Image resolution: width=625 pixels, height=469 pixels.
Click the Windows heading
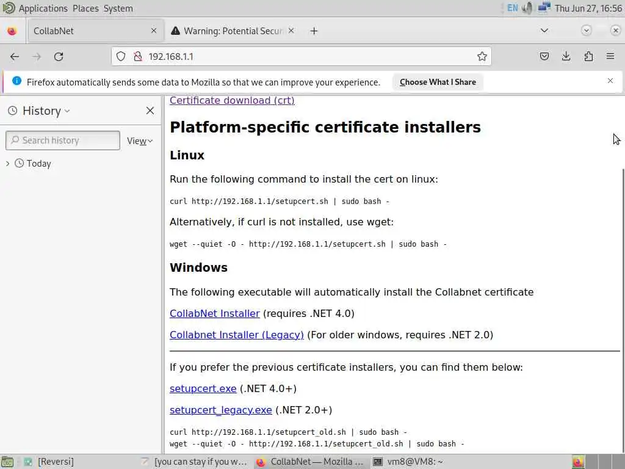[x=198, y=267]
